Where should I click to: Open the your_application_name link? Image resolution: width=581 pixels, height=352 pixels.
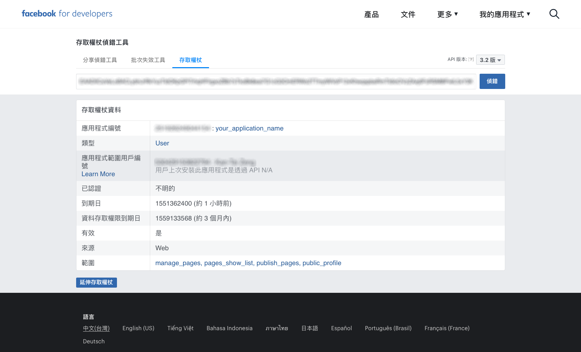coord(249,128)
